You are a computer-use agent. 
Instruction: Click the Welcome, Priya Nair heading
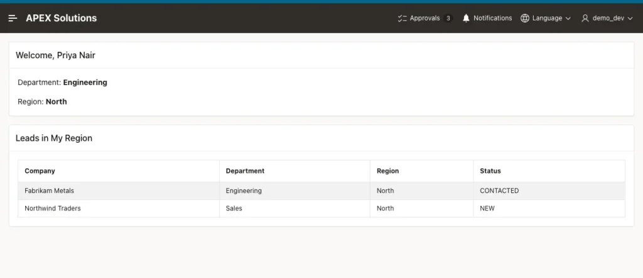point(55,55)
